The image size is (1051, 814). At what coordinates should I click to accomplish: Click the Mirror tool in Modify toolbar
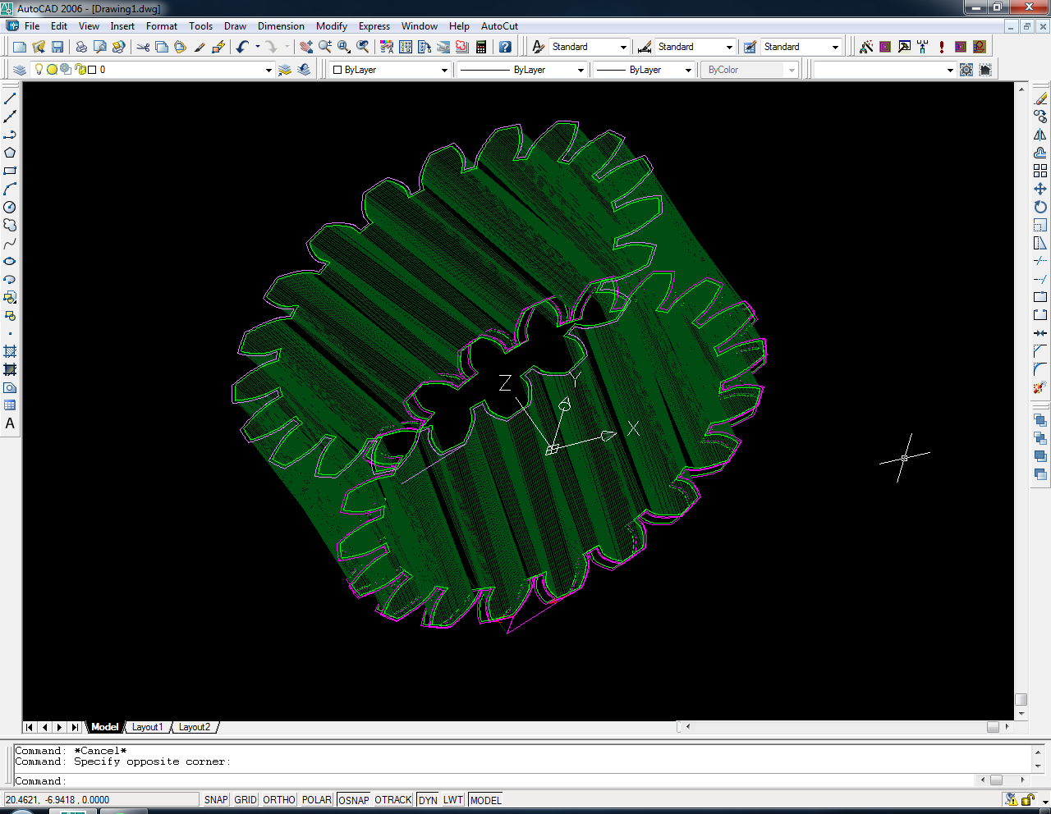click(1040, 135)
